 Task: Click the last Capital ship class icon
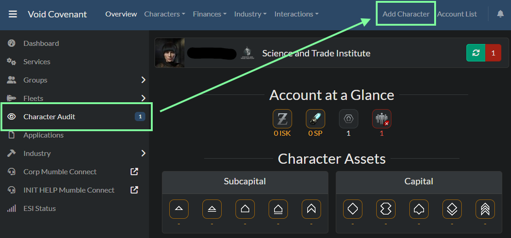point(485,209)
